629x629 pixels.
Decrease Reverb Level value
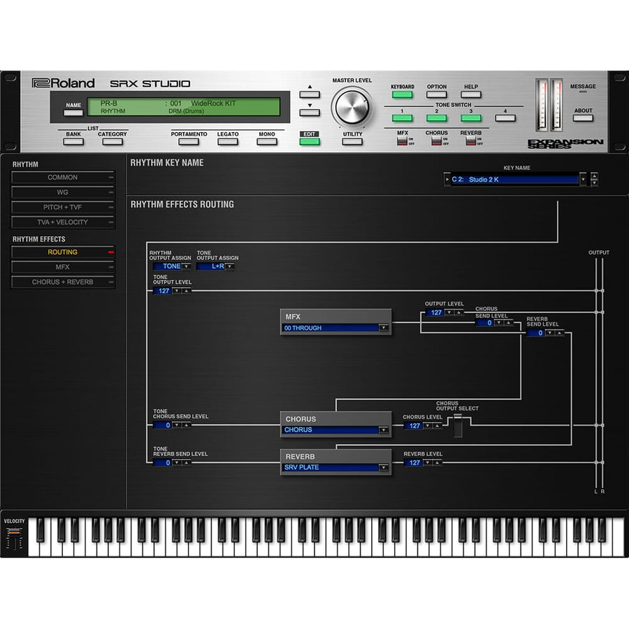click(428, 463)
